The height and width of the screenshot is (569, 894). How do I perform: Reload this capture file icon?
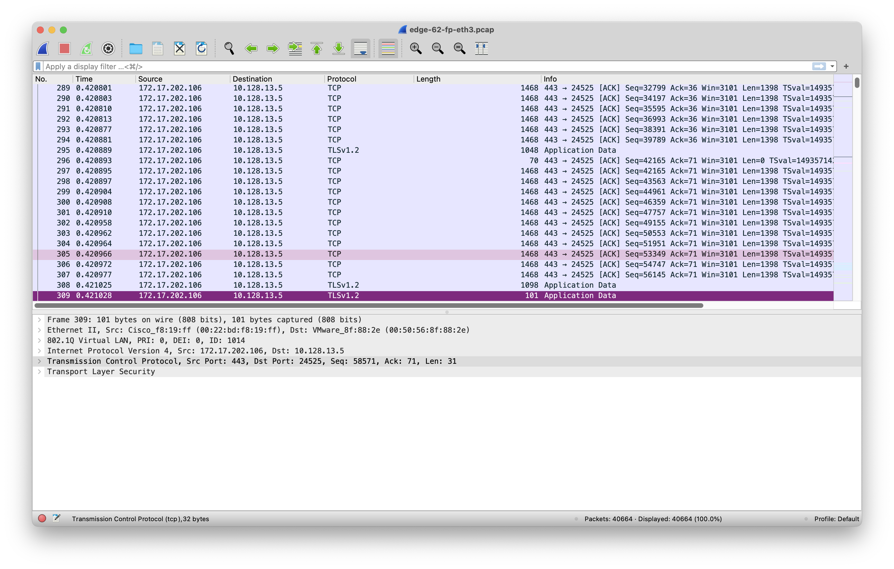(202, 48)
